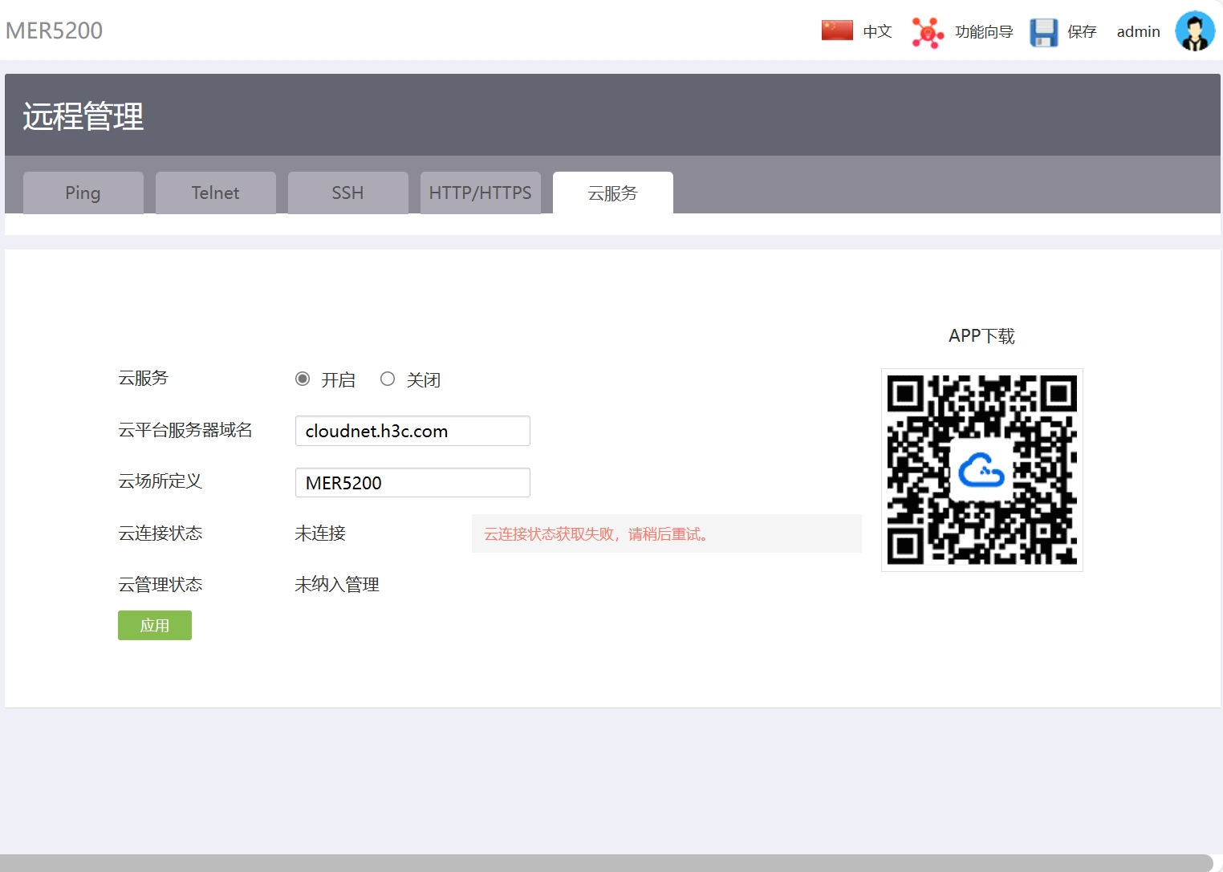
Task: Focus the 云场所定义 input field
Action: point(412,483)
